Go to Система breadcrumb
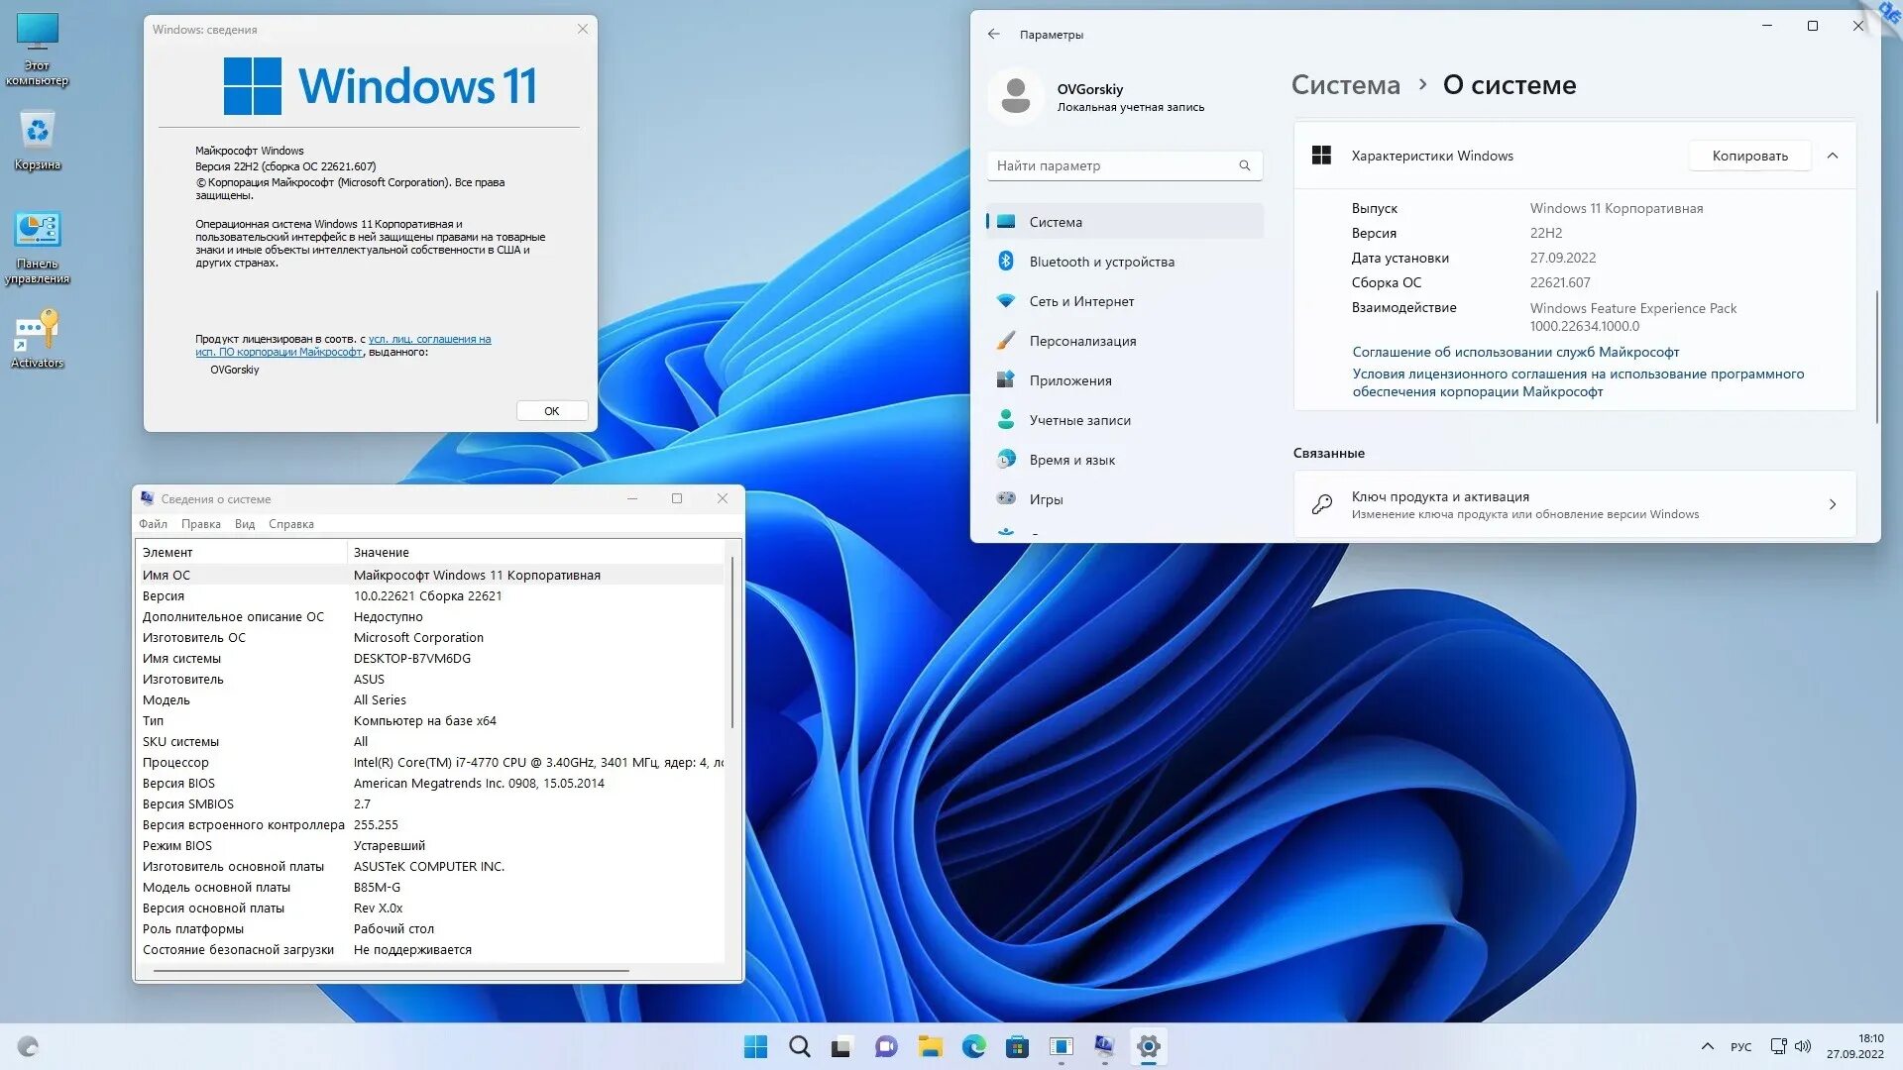This screenshot has height=1070, width=1903. 1345,85
